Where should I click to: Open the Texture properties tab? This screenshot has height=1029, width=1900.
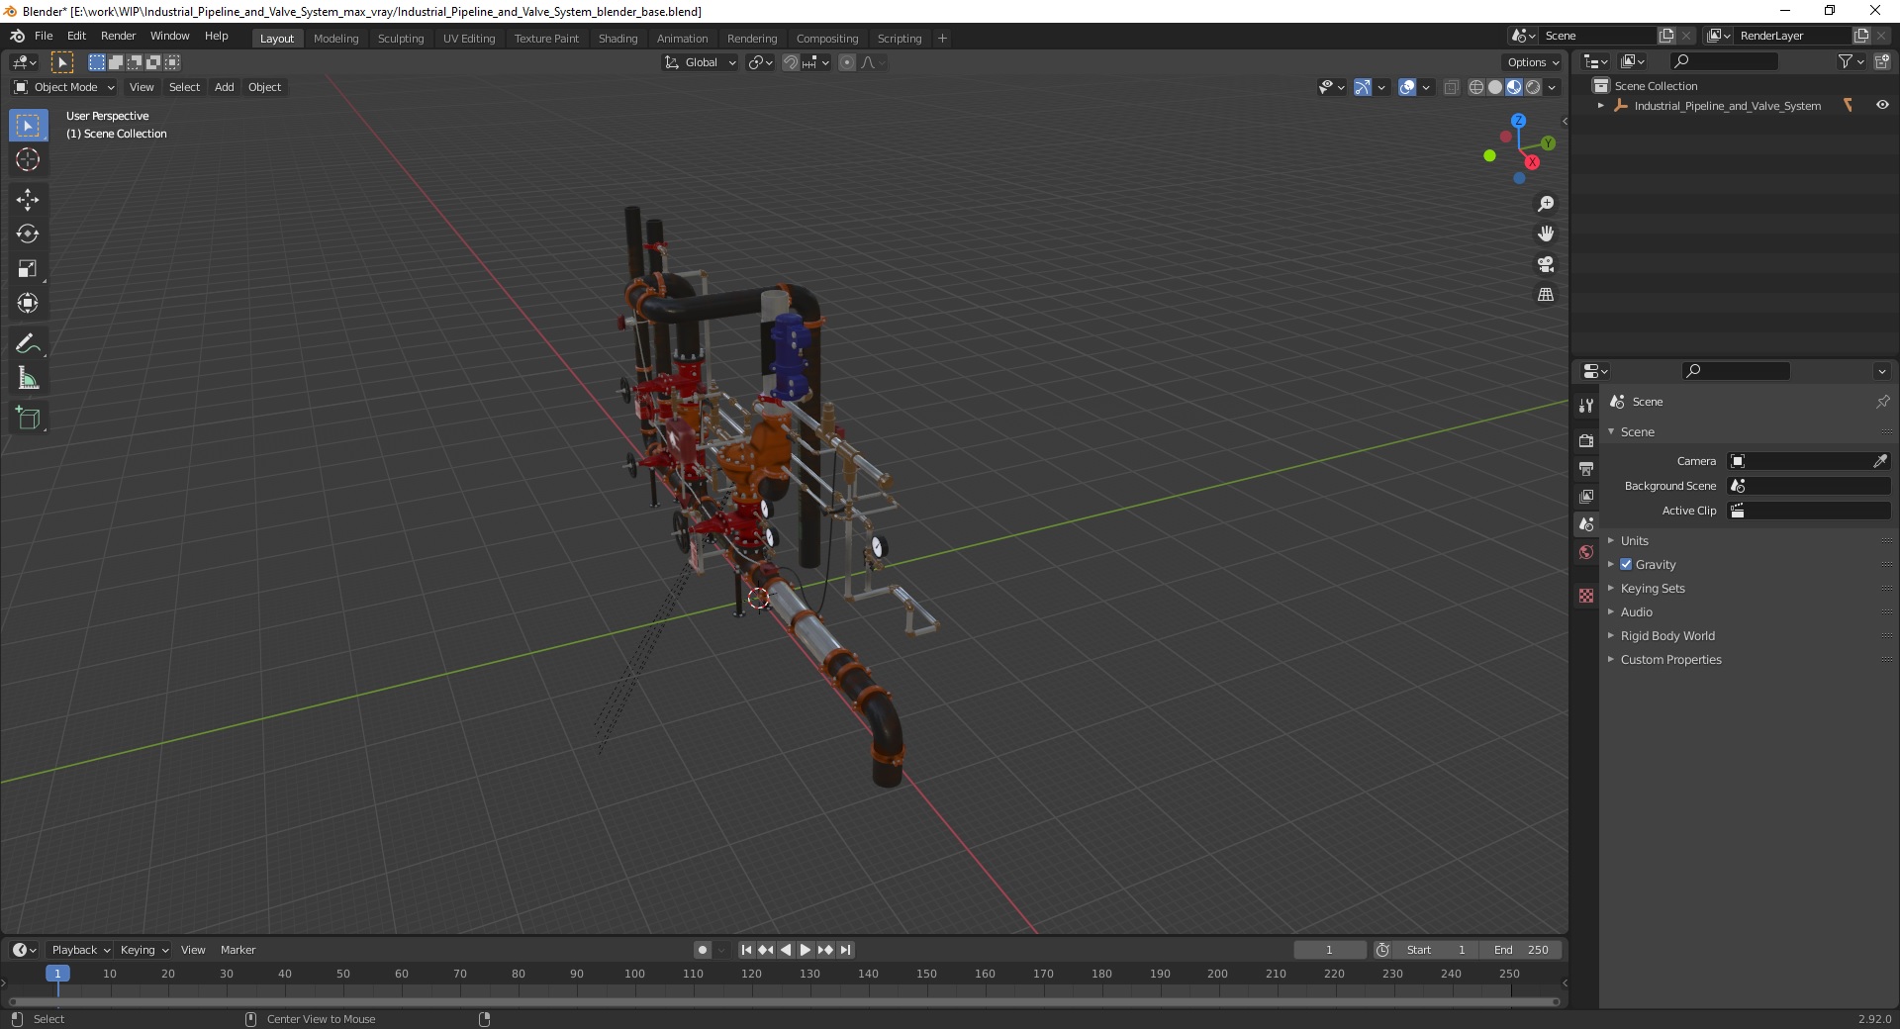click(x=1586, y=596)
